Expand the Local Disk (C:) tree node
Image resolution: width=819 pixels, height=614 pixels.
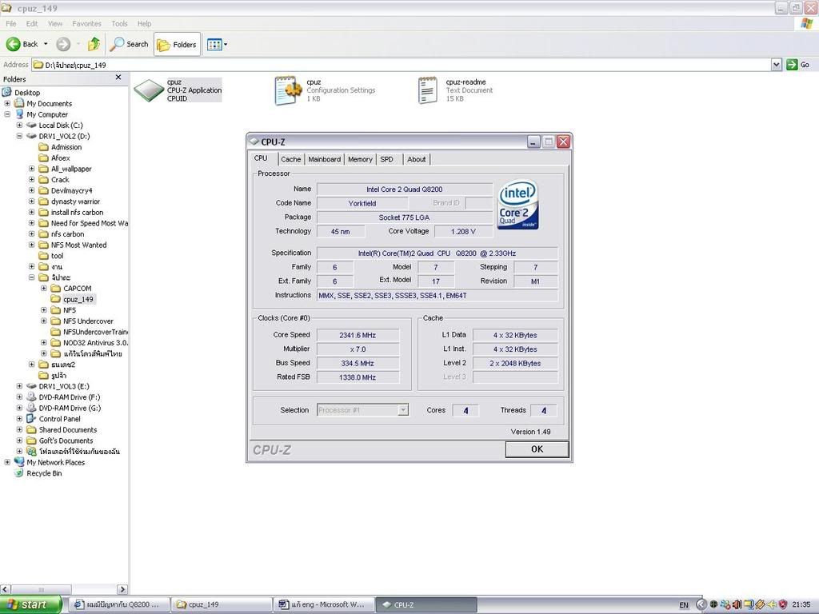coord(19,126)
